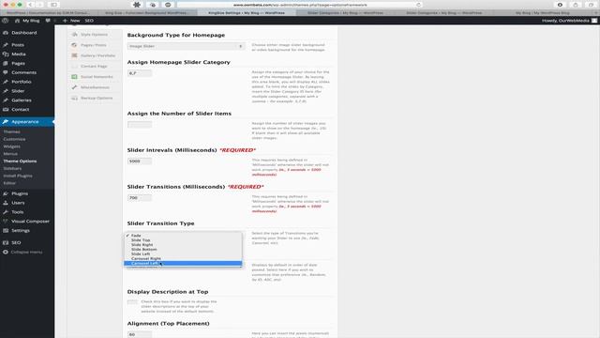Click Homepage Slider Category input field

[x=140, y=73]
